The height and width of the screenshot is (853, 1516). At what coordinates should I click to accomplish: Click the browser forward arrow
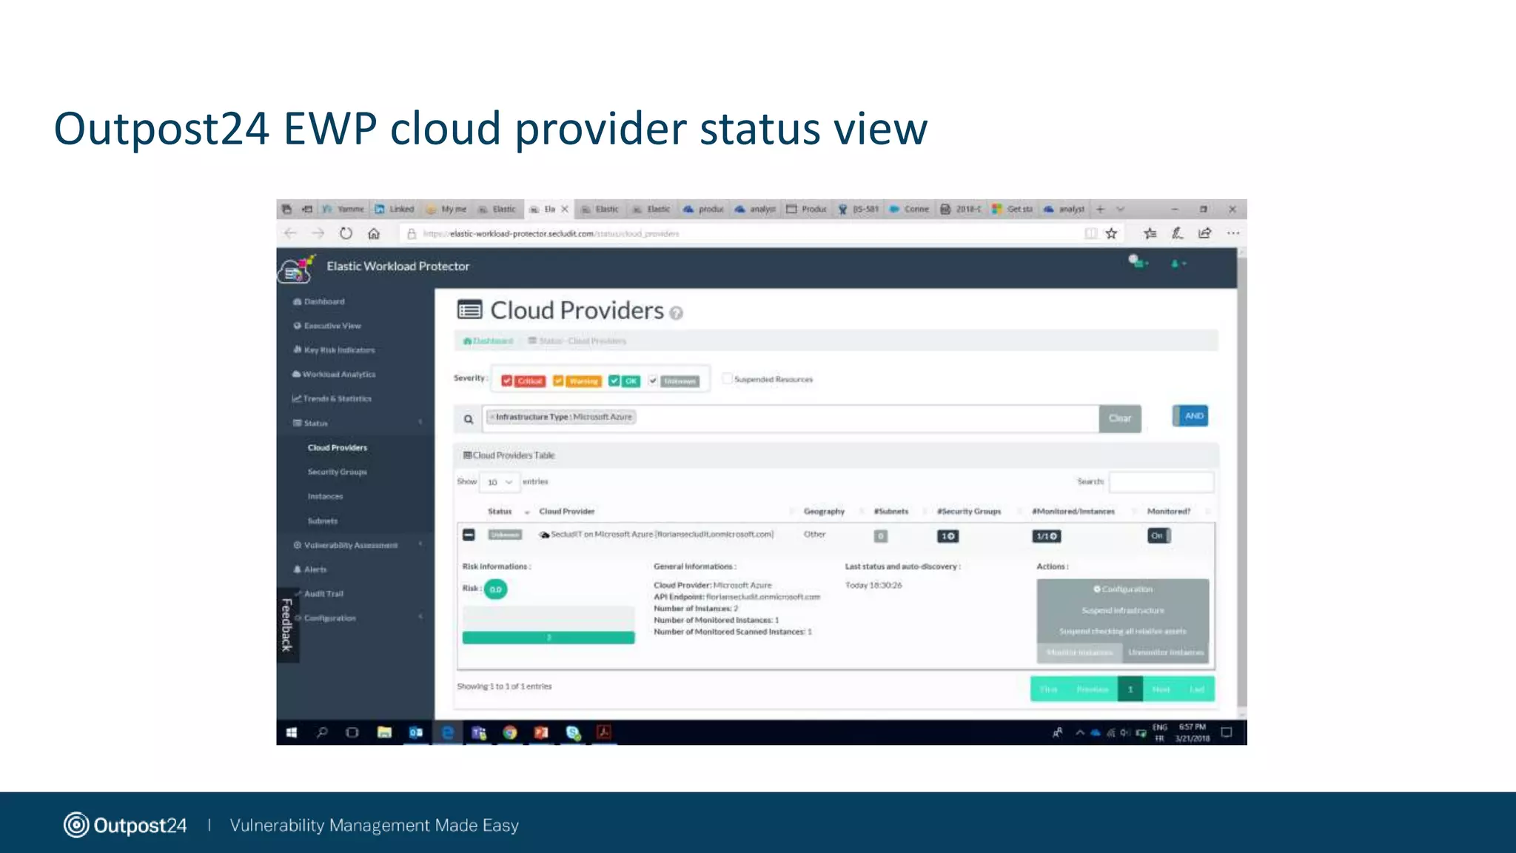pos(318,233)
